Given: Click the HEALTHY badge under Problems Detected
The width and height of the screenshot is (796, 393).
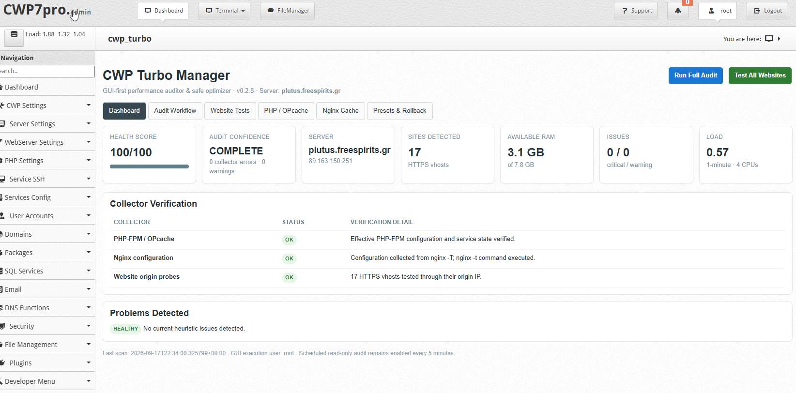Looking at the screenshot, I should (x=125, y=329).
